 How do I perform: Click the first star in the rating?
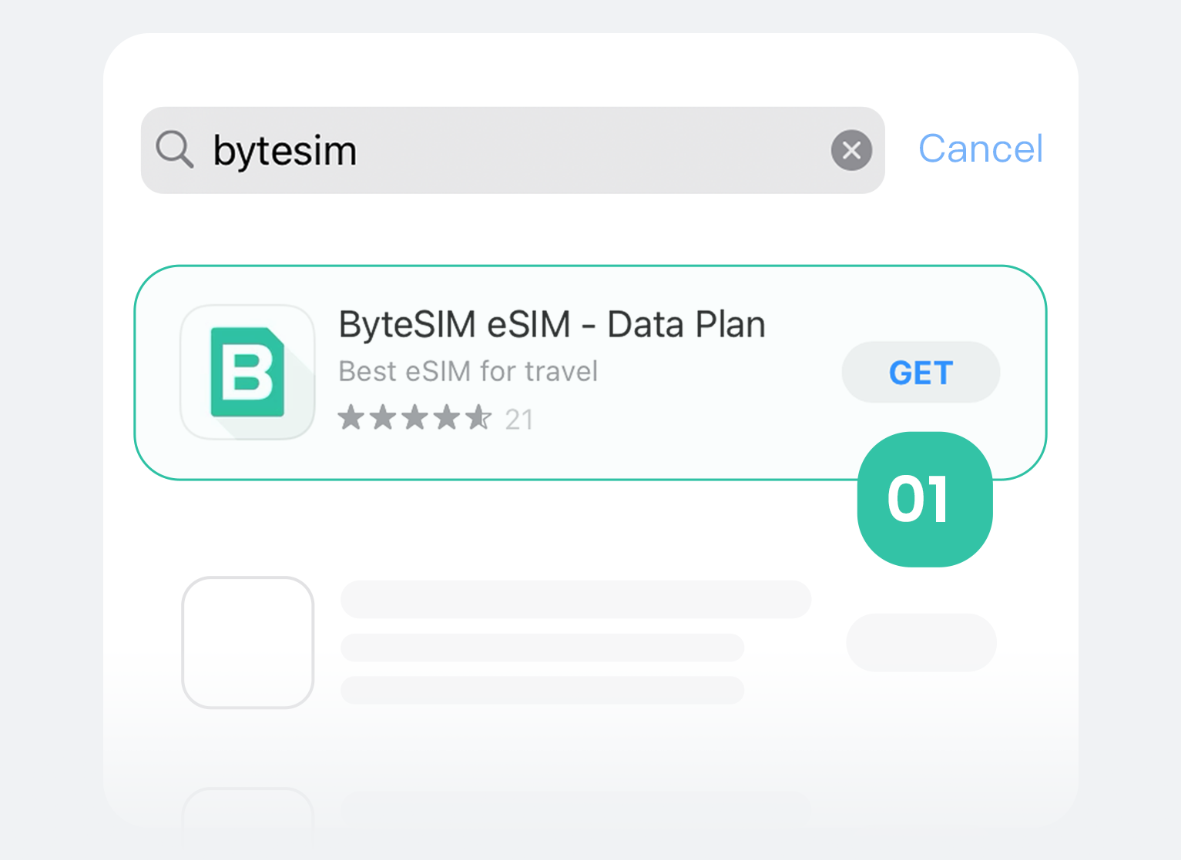click(x=351, y=417)
